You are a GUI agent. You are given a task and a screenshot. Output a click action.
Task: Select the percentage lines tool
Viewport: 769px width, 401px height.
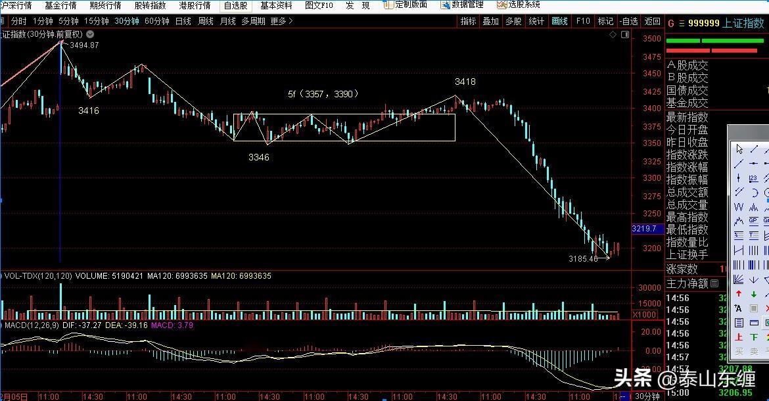pos(739,235)
